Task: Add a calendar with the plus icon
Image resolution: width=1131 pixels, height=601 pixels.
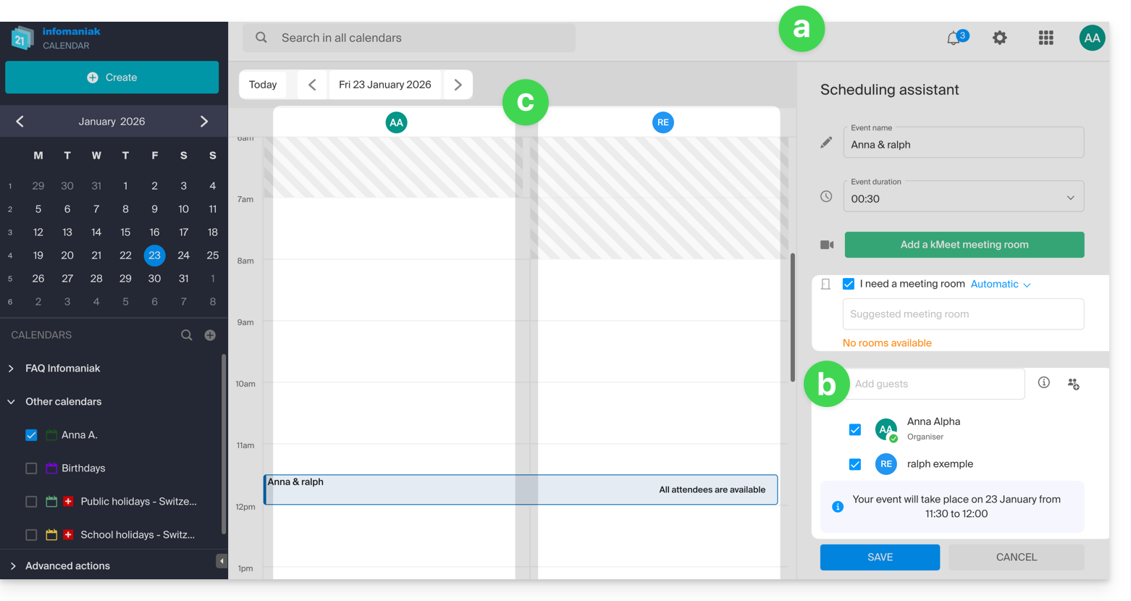Action: tap(210, 335)
